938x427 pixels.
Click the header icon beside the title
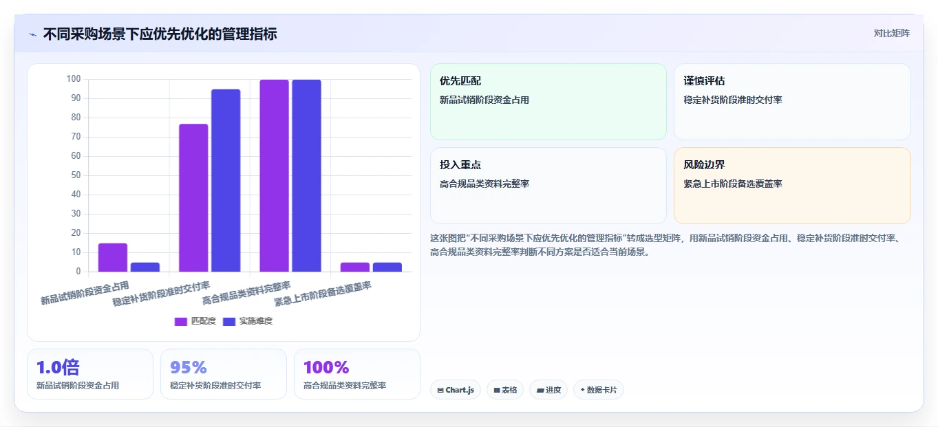click(x=32, y=34)
